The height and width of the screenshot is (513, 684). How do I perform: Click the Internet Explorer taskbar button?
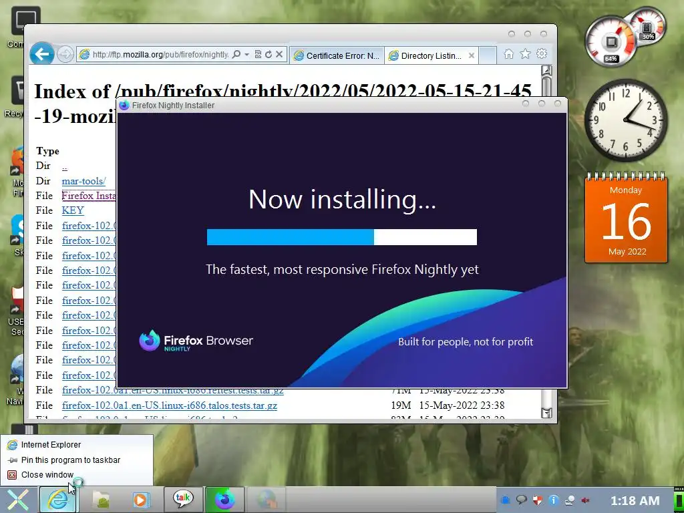point(57,500)
